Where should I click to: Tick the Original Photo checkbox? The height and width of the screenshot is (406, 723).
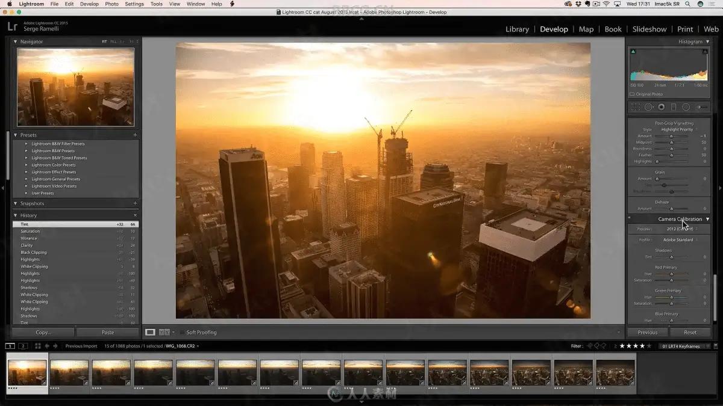pos(632,94)
